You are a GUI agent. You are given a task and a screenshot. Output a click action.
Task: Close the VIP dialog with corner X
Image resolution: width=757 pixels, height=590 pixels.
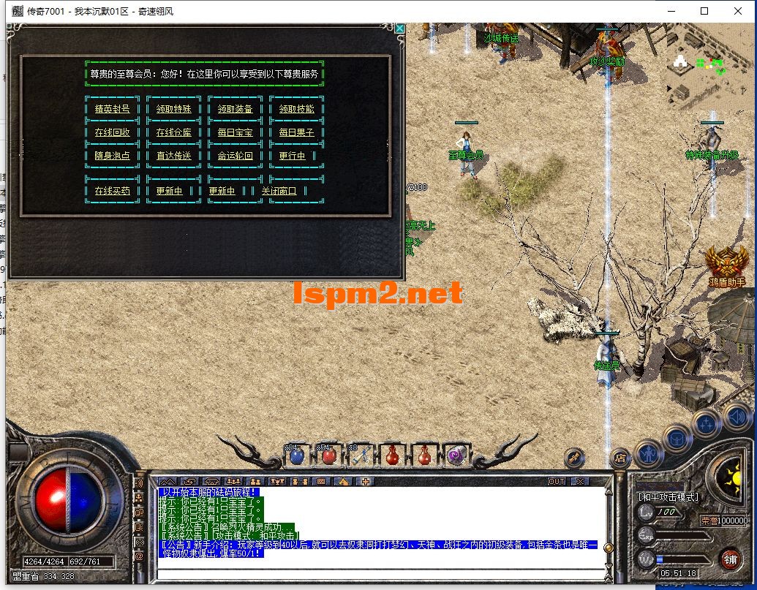pos(399,29)
